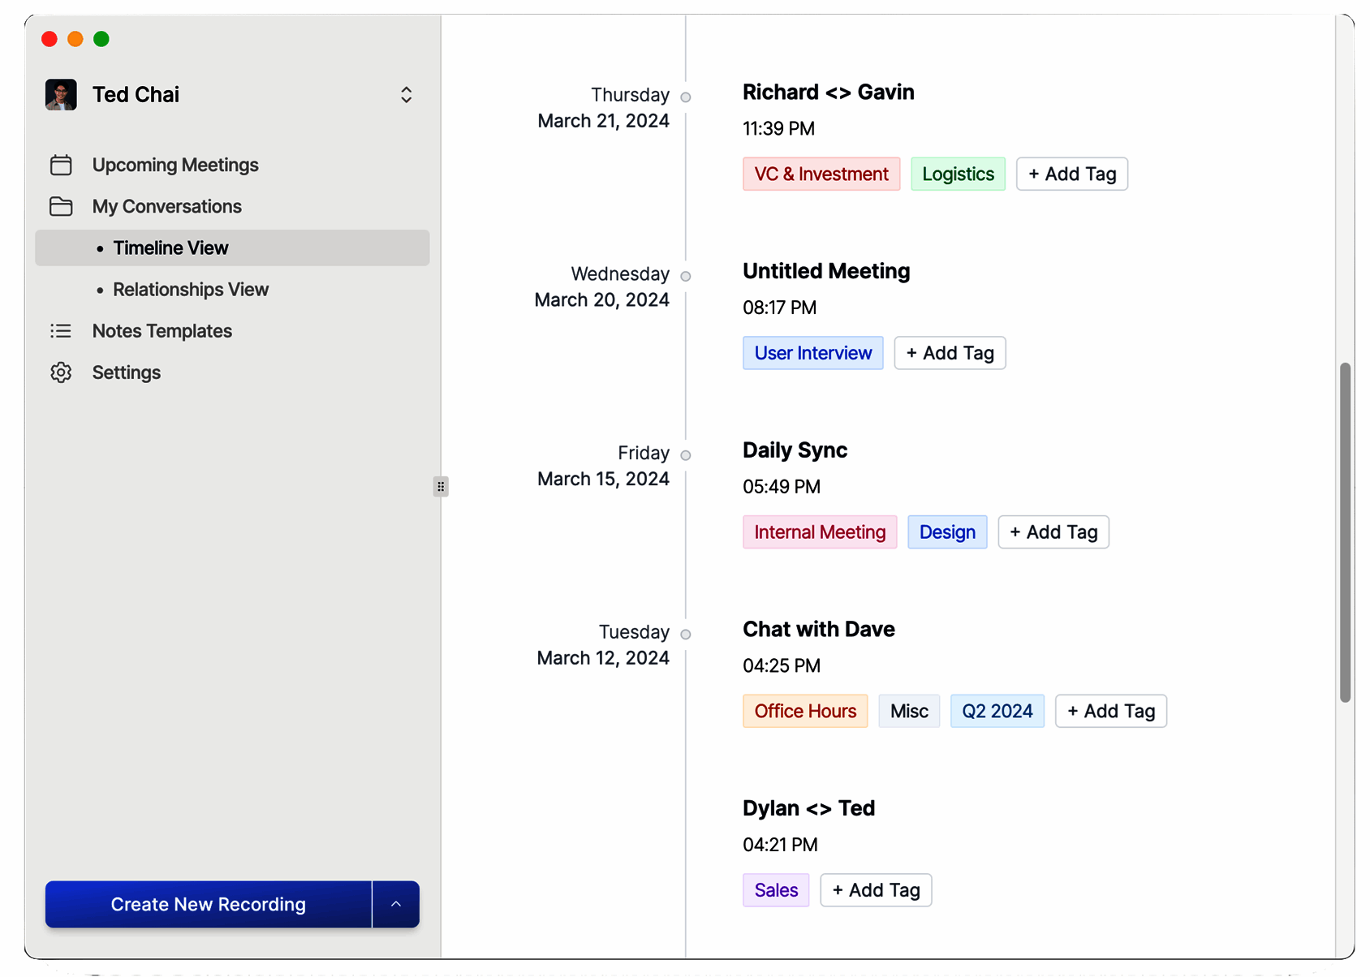Switch to Relationships View
The image size is (1370, 977).
(x=191, y=290)
